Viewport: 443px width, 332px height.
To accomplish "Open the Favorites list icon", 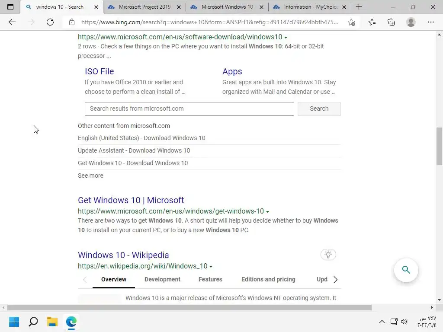I will tap(372, 22).
